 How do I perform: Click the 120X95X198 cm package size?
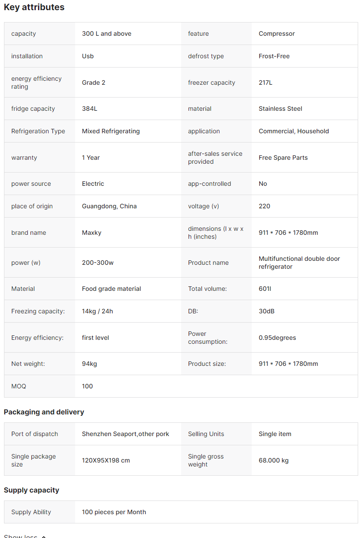pyautogui.click(x=106, y=460)
